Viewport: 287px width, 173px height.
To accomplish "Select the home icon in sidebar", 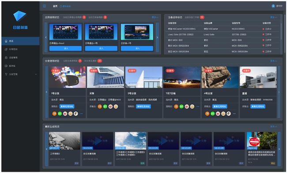I will (6, 41).
